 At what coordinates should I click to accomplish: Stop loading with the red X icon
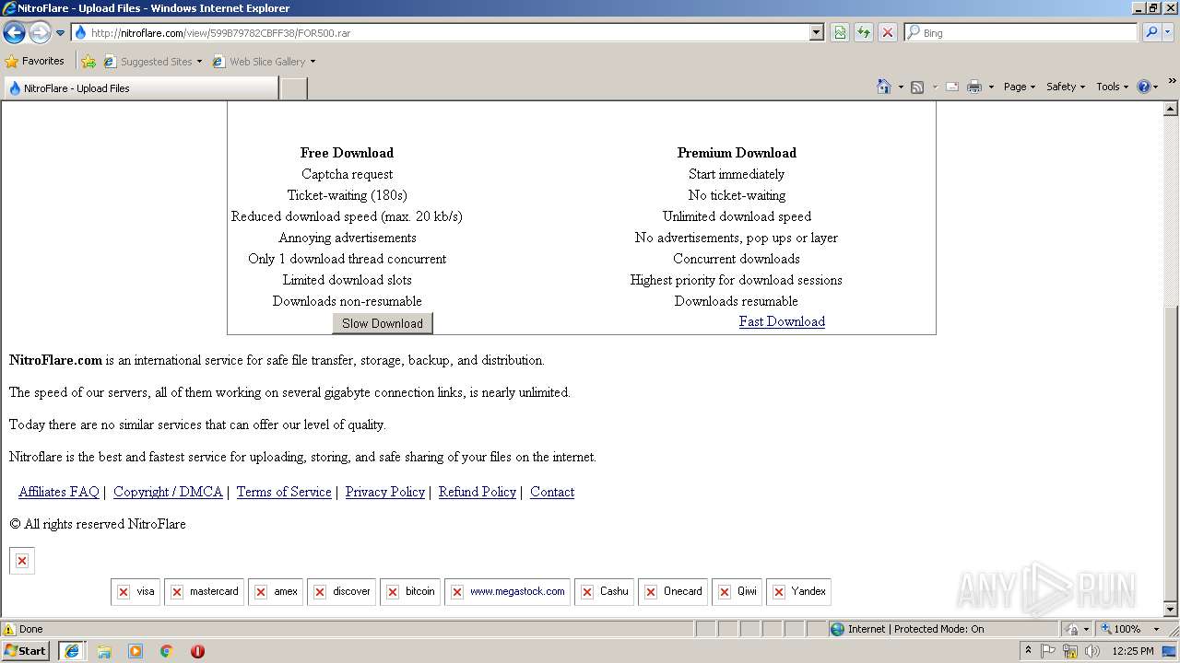coord(888,32)
